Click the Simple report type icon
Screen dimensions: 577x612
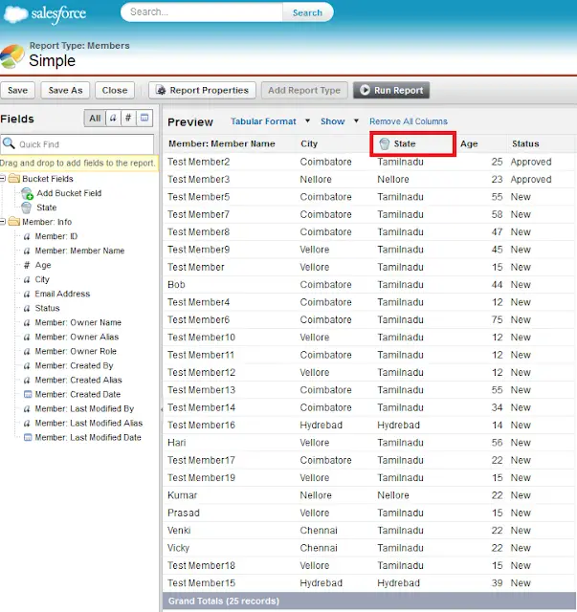point(11,55)
